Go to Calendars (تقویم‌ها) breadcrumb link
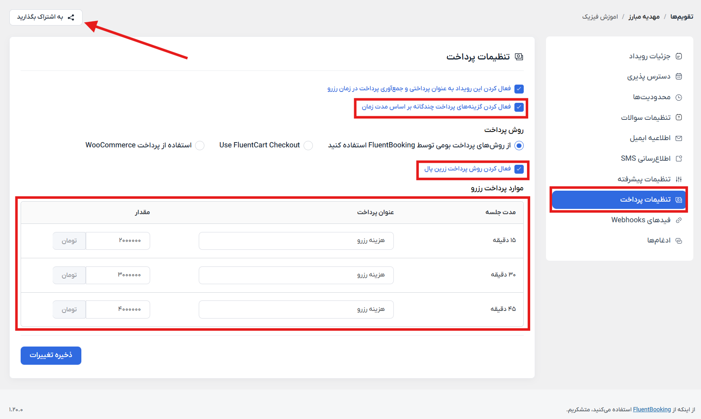Screen dimensions: 701x419 pyautogui.click(x=682, y=17)
